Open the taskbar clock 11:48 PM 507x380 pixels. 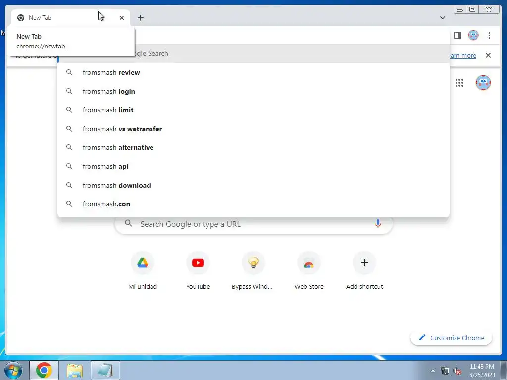click(482, 370)
